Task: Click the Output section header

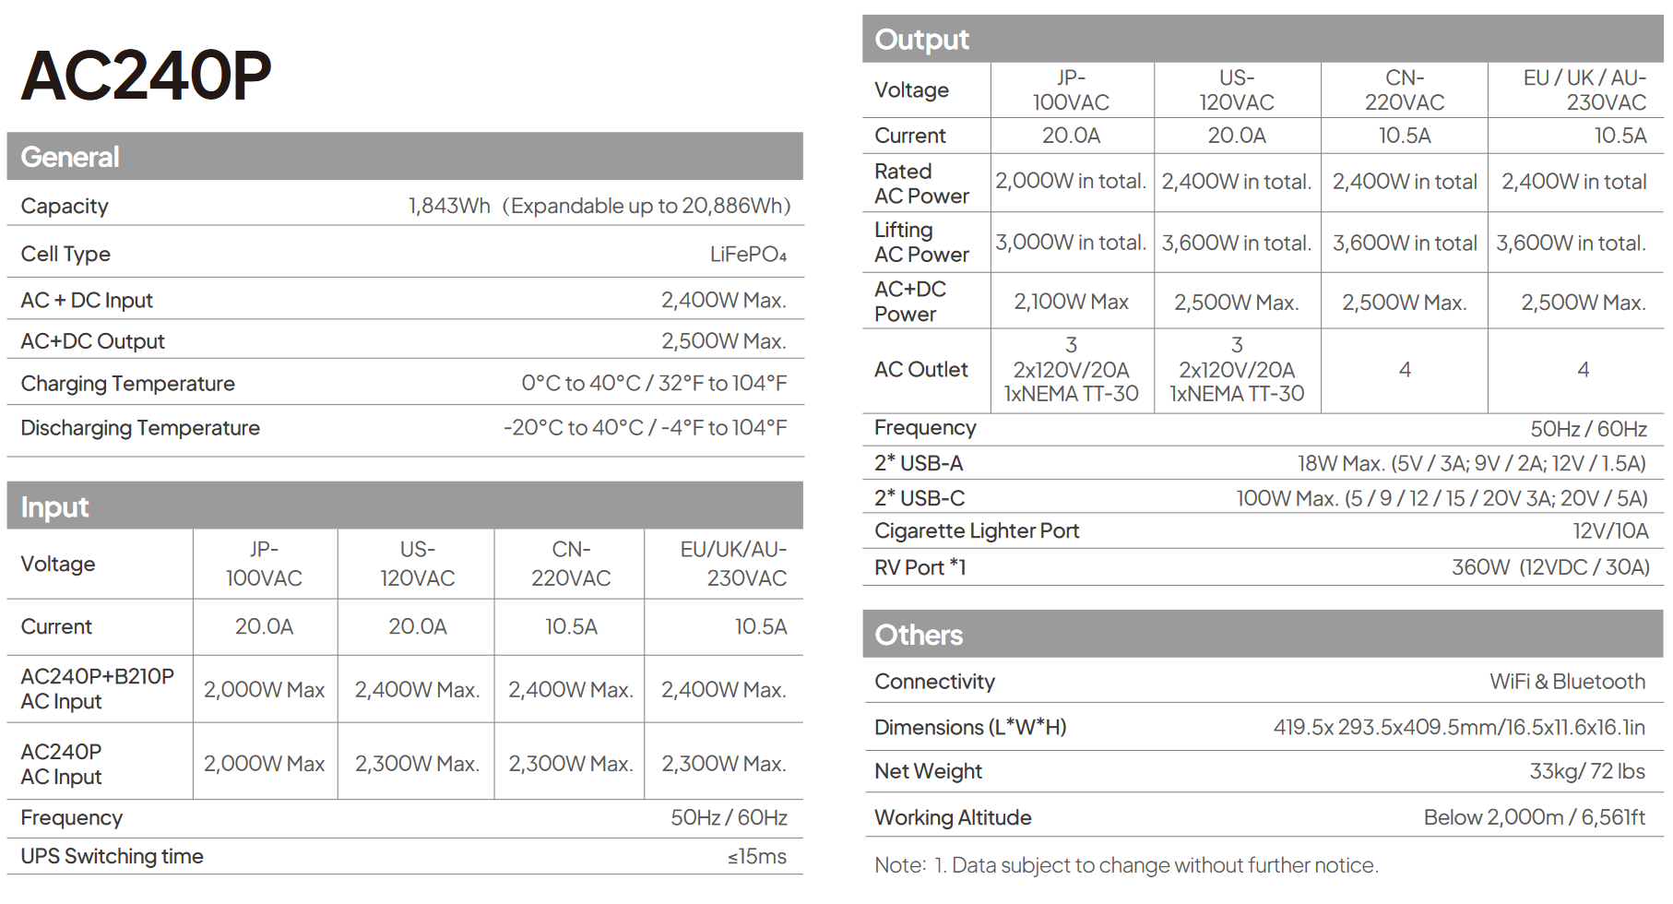Action: coord(1263,39)
